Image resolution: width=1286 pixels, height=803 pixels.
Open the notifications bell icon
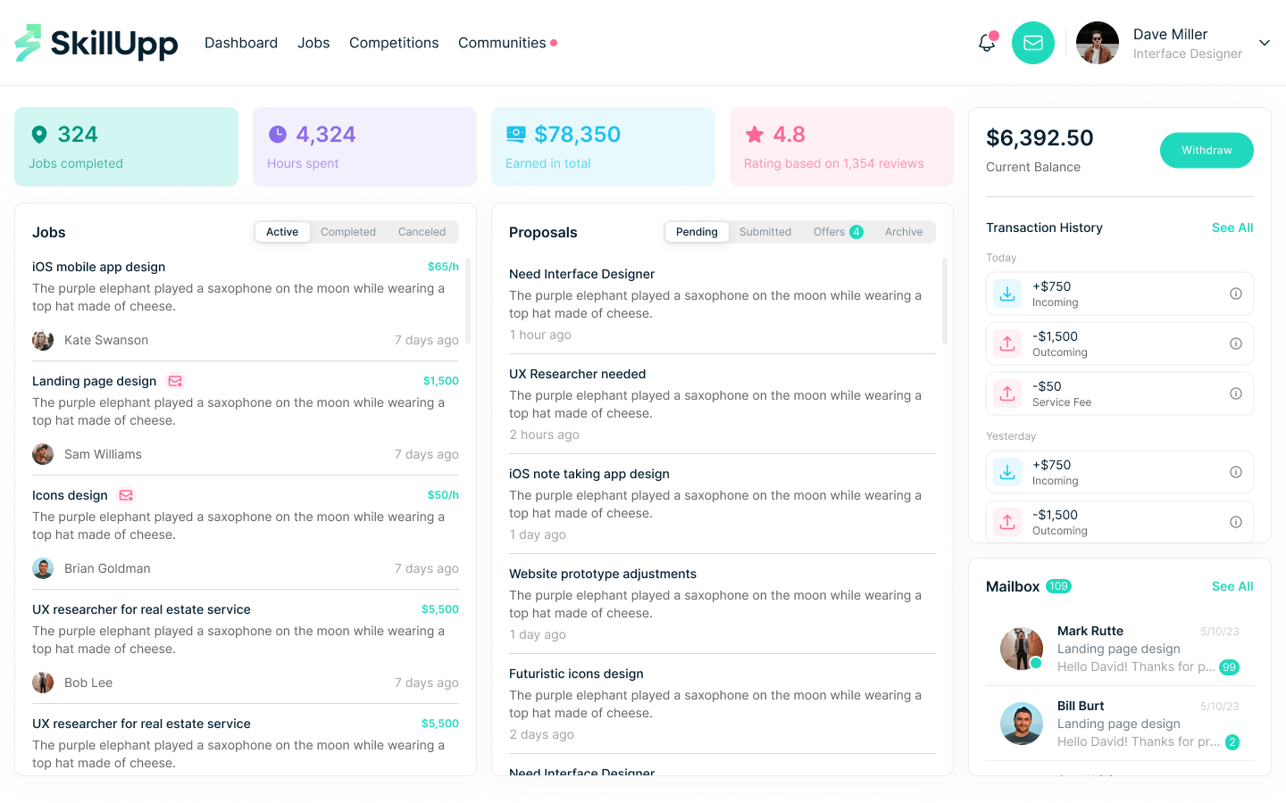coord(987,43)
